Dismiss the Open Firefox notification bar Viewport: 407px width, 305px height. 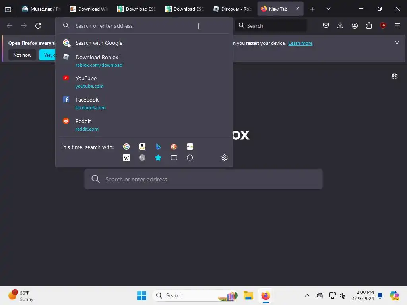coord(397,43)
